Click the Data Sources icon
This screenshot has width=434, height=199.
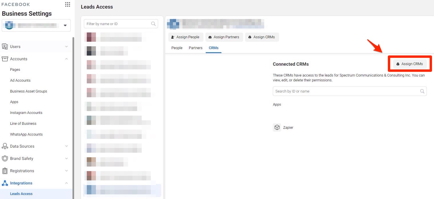[x=5, y=146]
